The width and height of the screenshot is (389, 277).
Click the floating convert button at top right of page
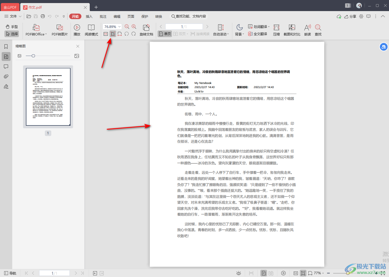pyautogui.click(x=384, y=47)
